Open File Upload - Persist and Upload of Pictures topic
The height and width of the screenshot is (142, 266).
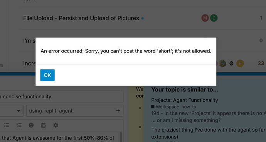pyautogui.click(x=81, y=18)
